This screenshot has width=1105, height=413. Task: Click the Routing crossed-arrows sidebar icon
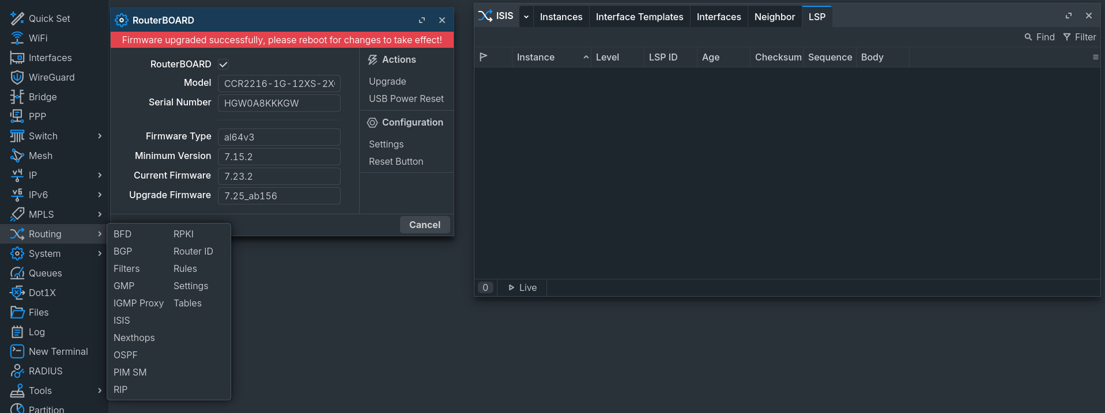(17, 234)
